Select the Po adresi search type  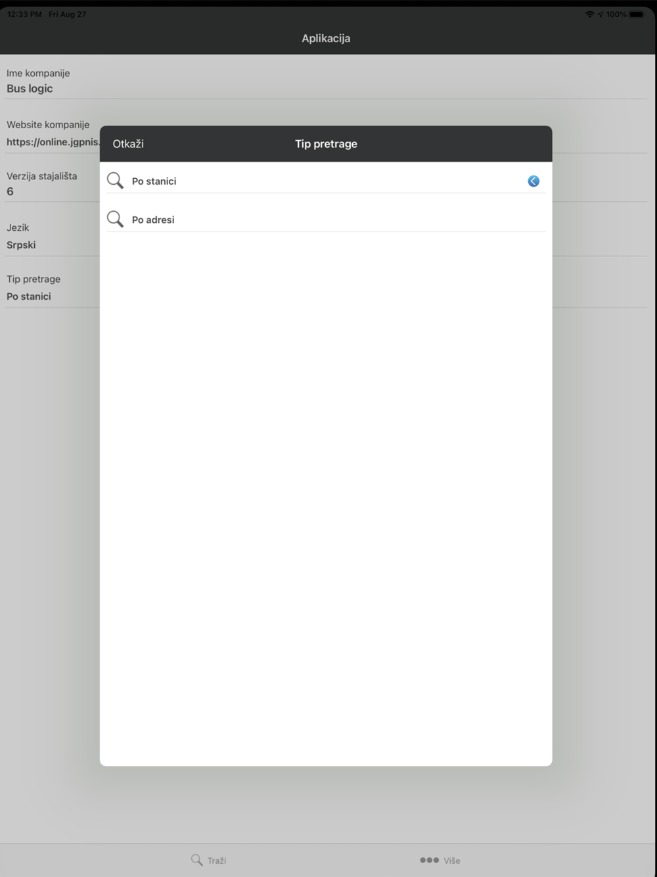coord(326,220)
